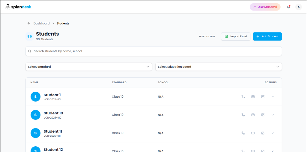The width and height of the screenshot is (307, 152).
Task: Email Student 10 with the envelope icon
Action: point(253,115)
